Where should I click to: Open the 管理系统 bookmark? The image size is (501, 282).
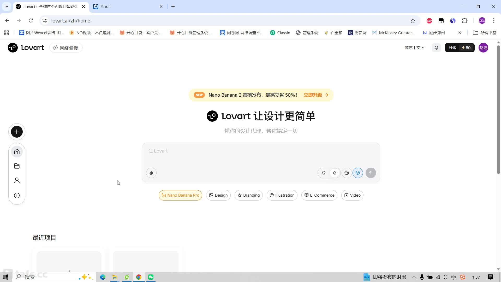coord(307,33)
